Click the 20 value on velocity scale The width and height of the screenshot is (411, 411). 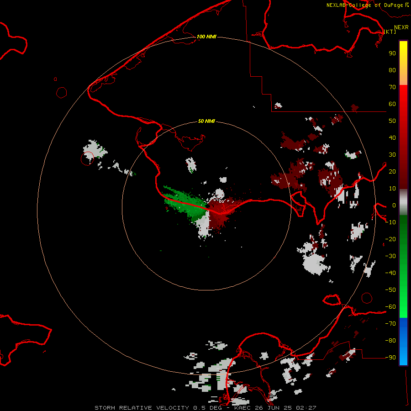(x=392, y=171)
